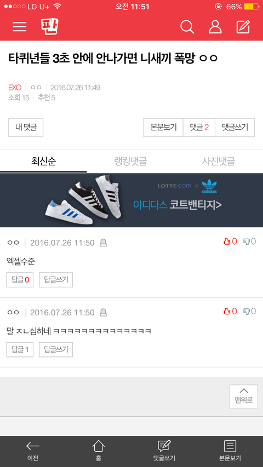The width and height of the screenshot is (263, 467).
Task: Open the hamburger menu icon
Action: pos(20,27)
